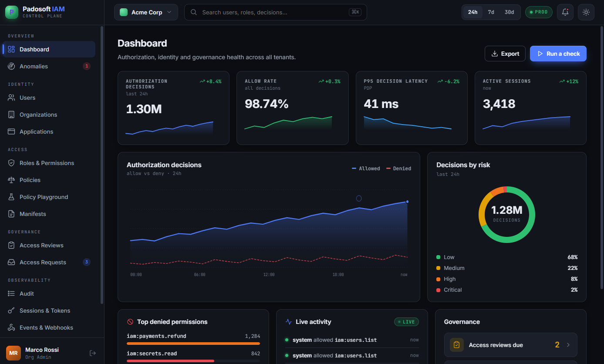Click the Policies scales icon
This screenshot has width=604, height=364.
(11, 180)
